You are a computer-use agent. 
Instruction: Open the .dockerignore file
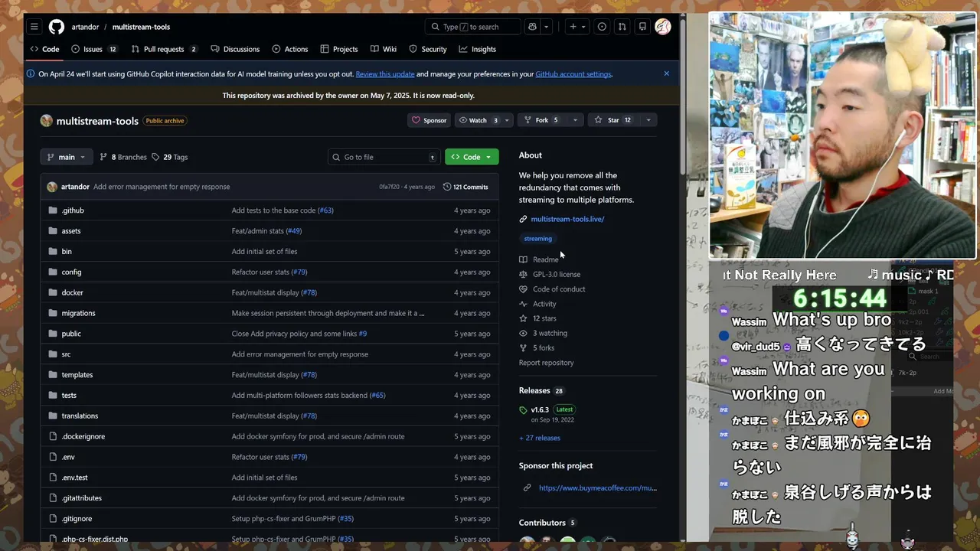(83, 436)
